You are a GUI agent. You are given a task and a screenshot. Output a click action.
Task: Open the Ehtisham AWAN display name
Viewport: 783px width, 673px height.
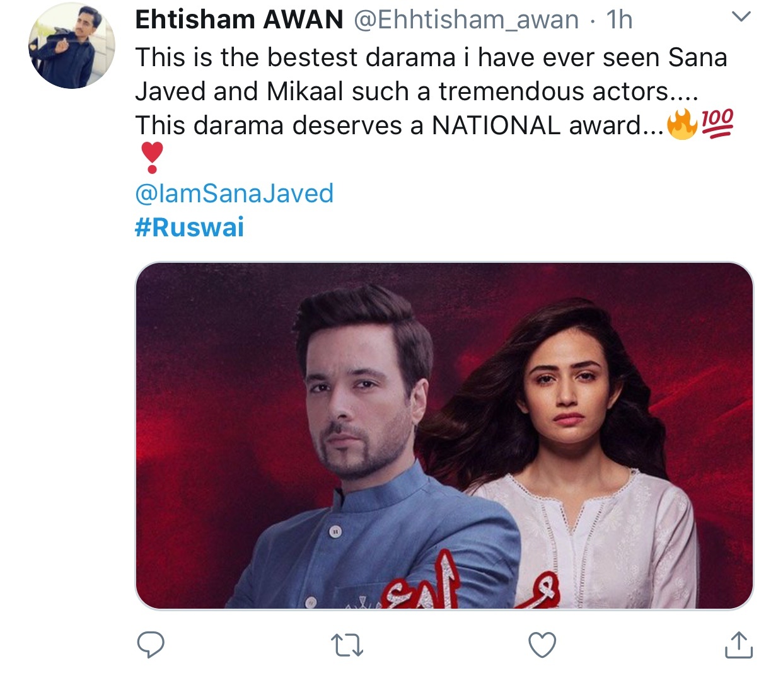240,20
